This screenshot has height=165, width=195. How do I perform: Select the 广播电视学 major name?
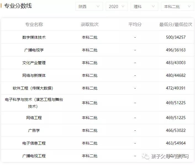tap(34, 50)
